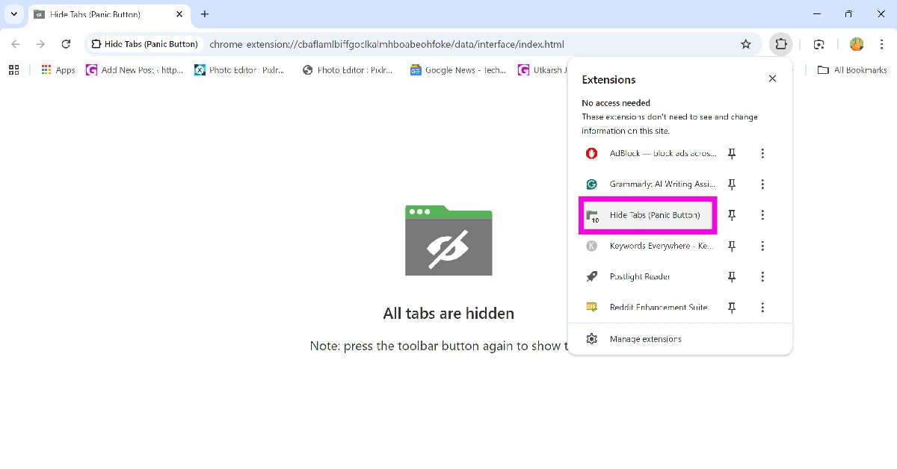Screen dimensions: 897x469
Task: Bookmark this page with the star icon
Action: click(x=745, y=44)
